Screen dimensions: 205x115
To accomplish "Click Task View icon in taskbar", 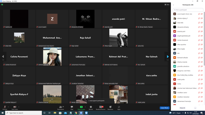I will [50, 113].
